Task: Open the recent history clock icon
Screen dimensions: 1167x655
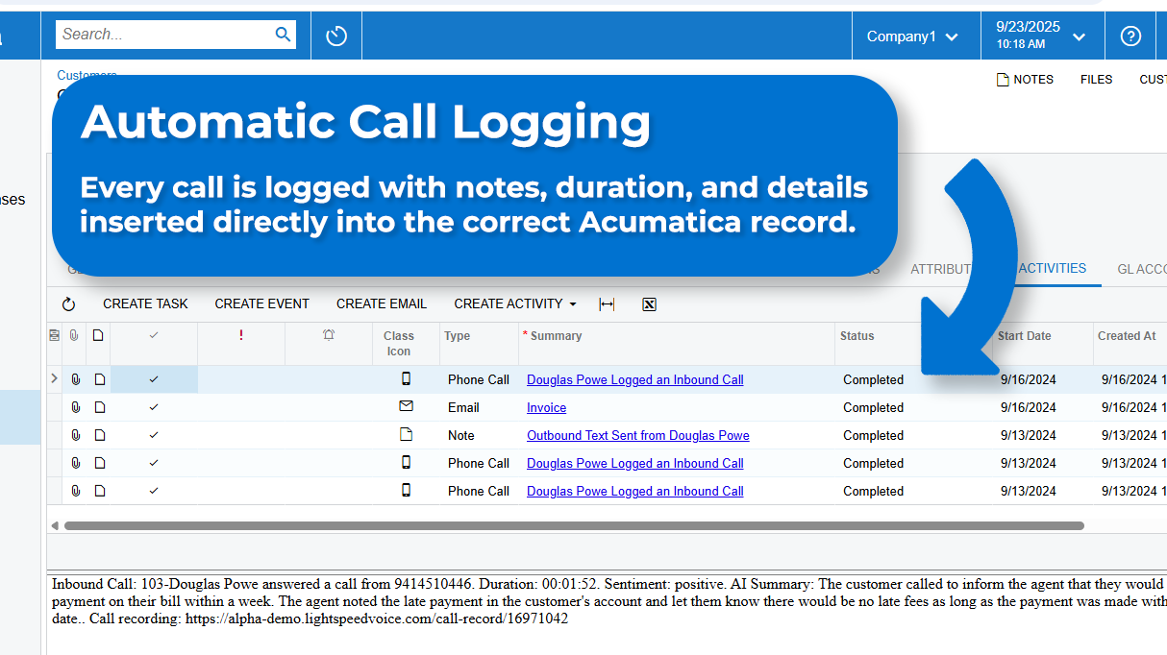Action: click(335, 36)
